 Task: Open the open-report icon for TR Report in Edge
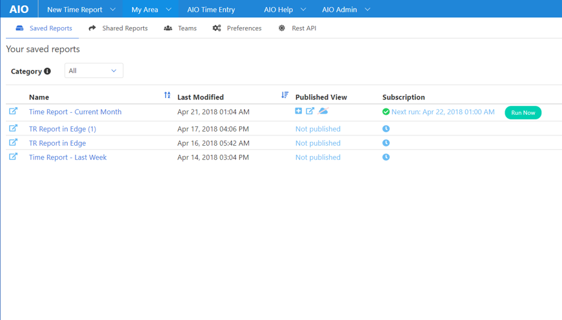coord(13,143)
